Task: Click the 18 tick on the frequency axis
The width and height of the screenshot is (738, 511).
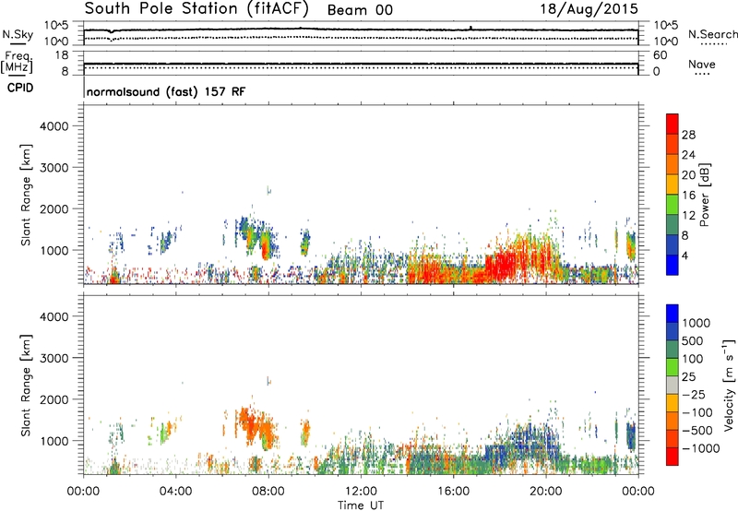Action: click(x=62, y=55)
